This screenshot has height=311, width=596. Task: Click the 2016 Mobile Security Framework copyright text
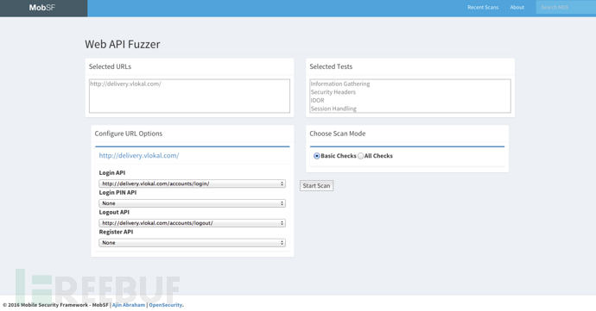(55, 305)
